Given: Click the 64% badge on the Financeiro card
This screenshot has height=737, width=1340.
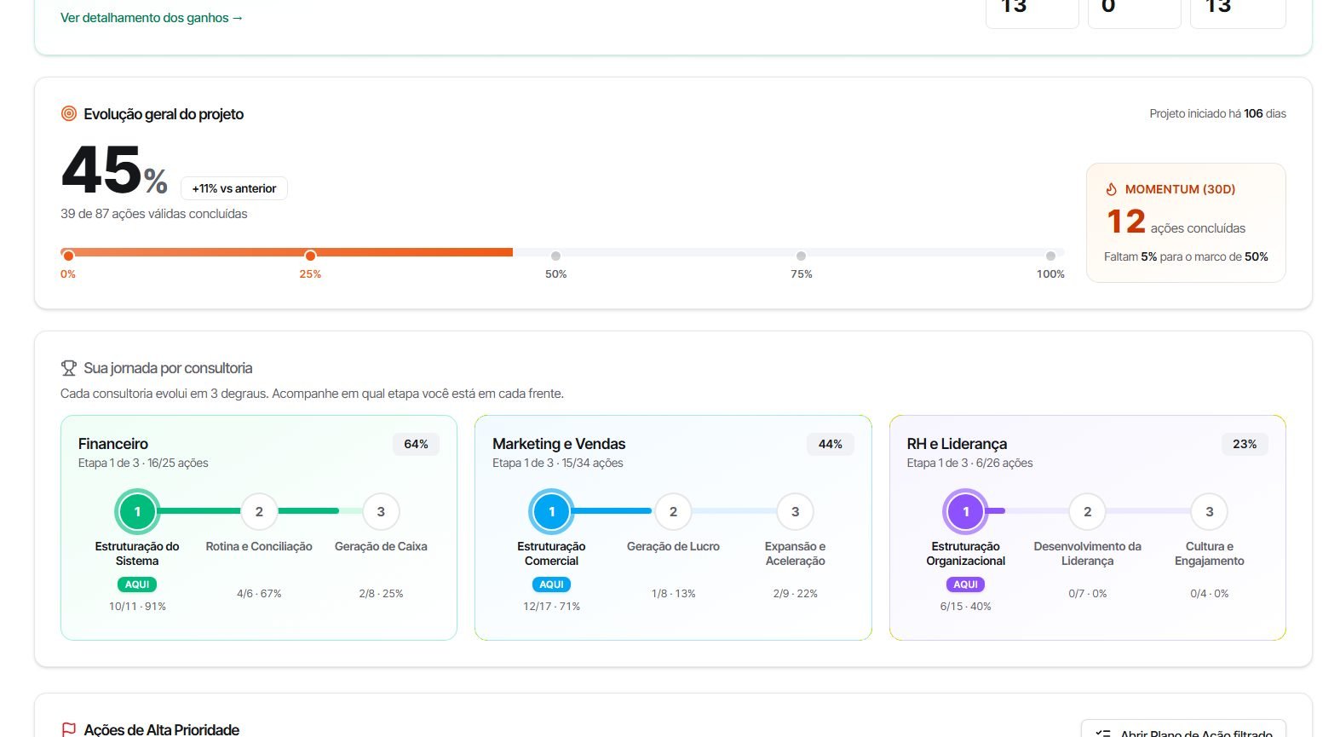Looking at the screenshot, I should click(x=416, y=444).
